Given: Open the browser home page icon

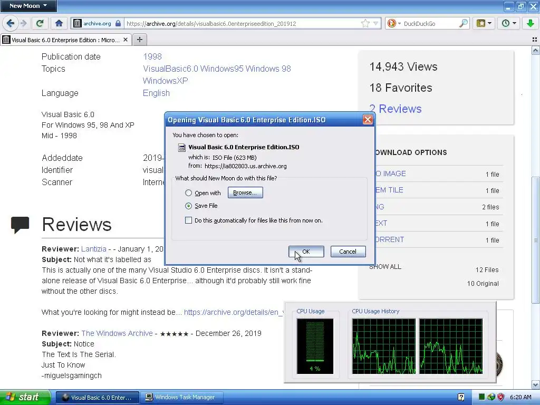Looking at the screenshot, I should click(59, 23).
